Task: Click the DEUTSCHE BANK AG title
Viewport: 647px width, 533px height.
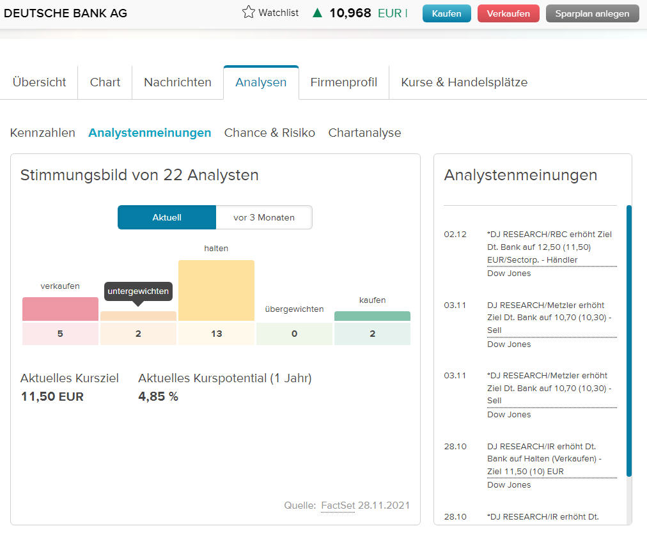Action: (65, 13)
